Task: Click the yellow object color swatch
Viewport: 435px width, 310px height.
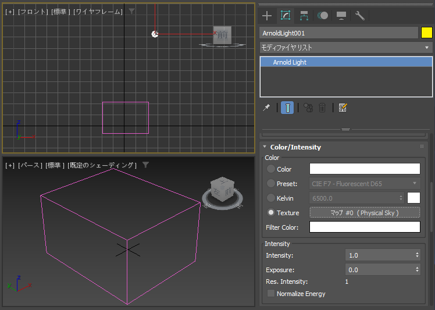Action: point(426,33)
